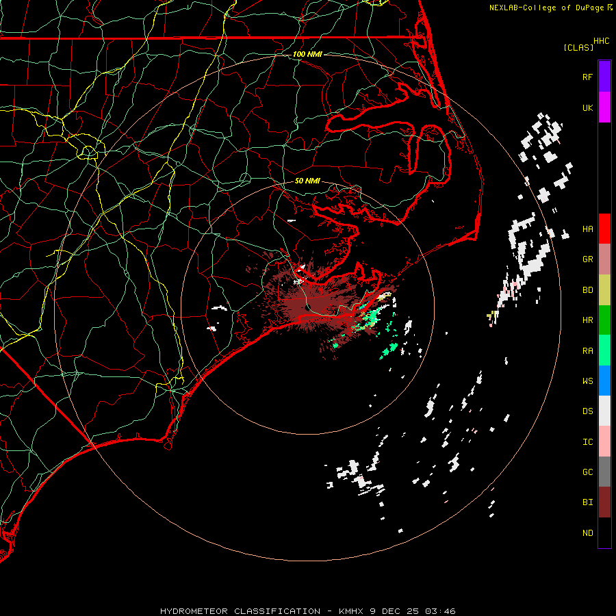616x616 pixels.
Task: Click the BD legend label
Action: [x=587, y=290]
